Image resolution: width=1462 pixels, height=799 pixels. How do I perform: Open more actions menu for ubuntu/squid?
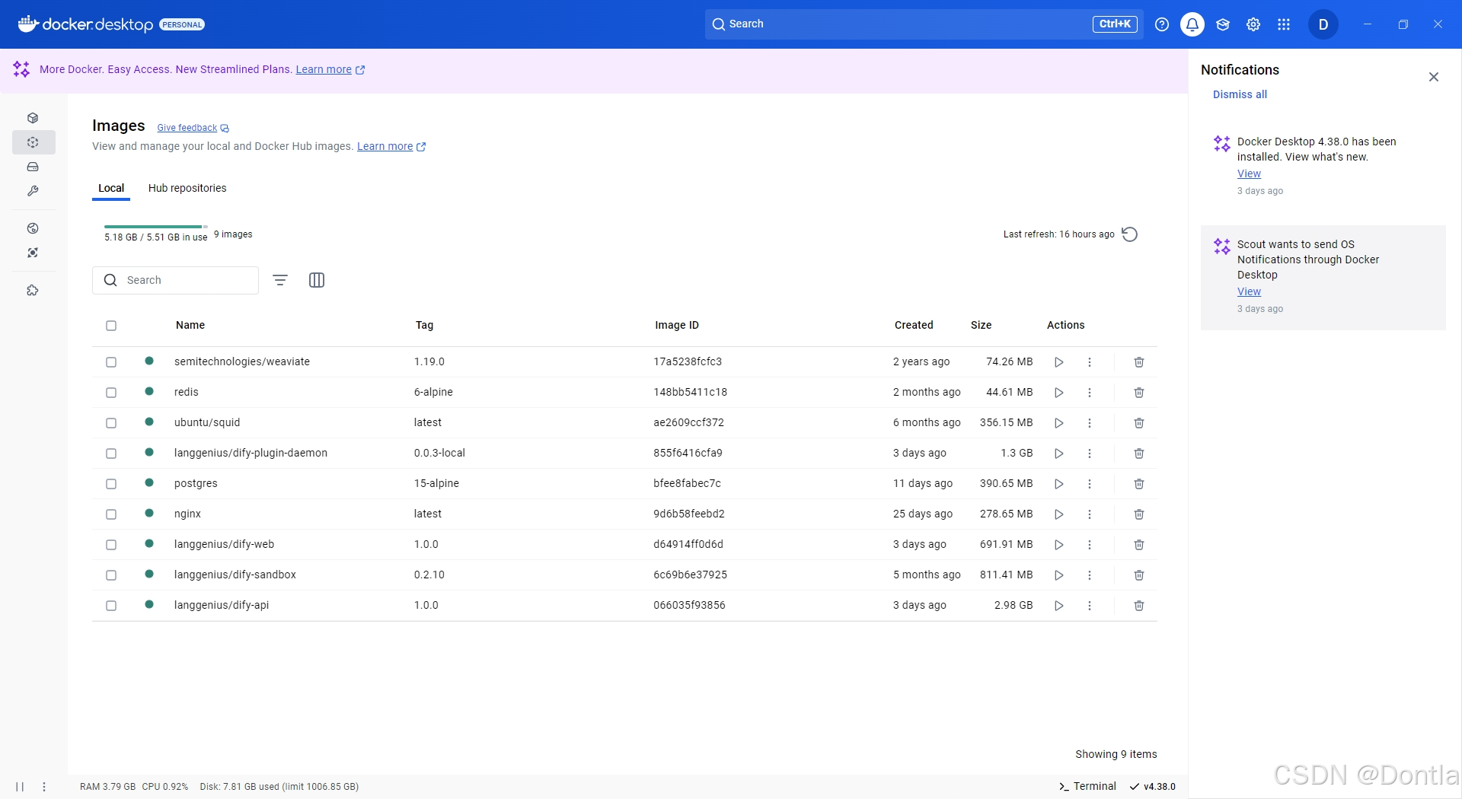(x=1090, y=423)
